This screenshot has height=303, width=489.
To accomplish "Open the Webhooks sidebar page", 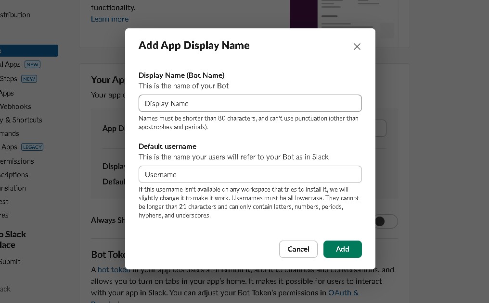I will coord(15,107).
